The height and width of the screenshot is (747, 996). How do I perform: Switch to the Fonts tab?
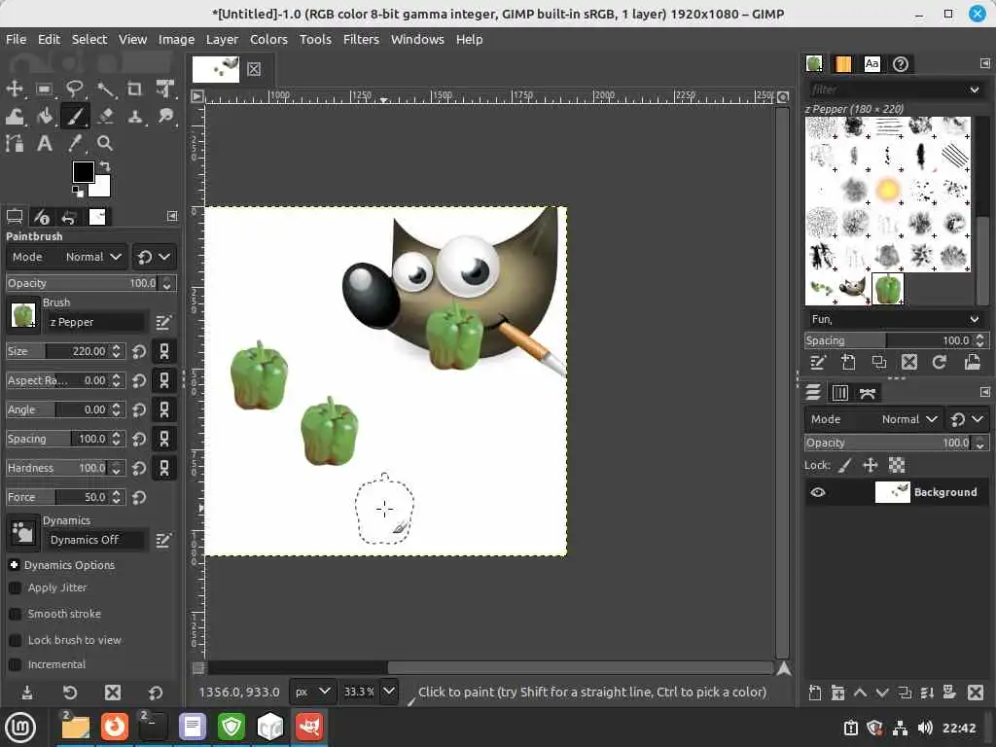point(872,64)
